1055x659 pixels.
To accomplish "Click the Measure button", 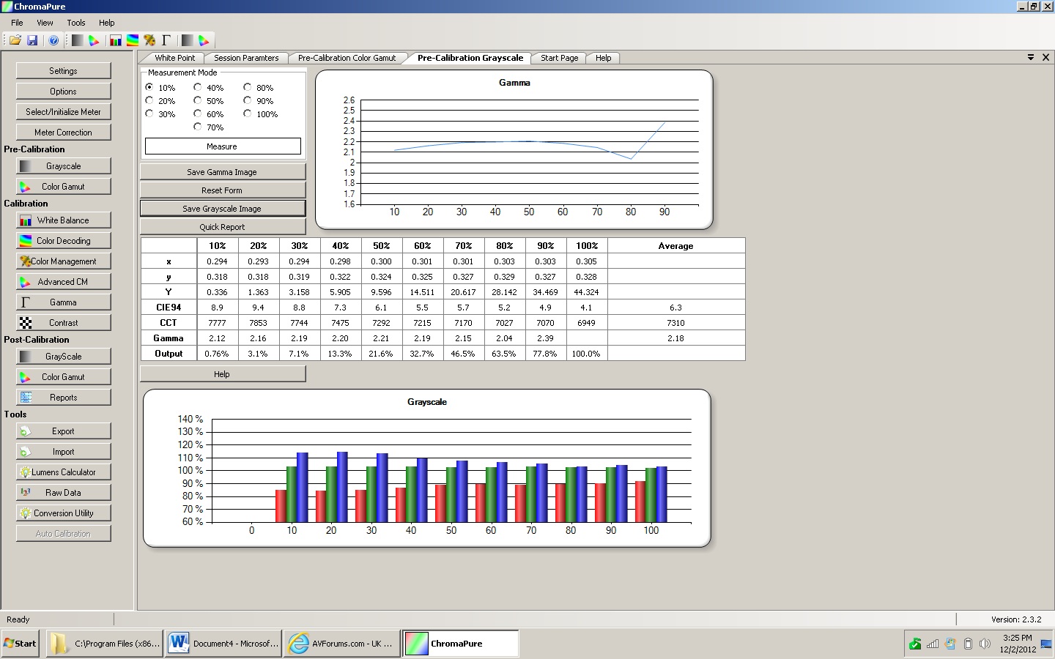I will click(x=223, y=146).
